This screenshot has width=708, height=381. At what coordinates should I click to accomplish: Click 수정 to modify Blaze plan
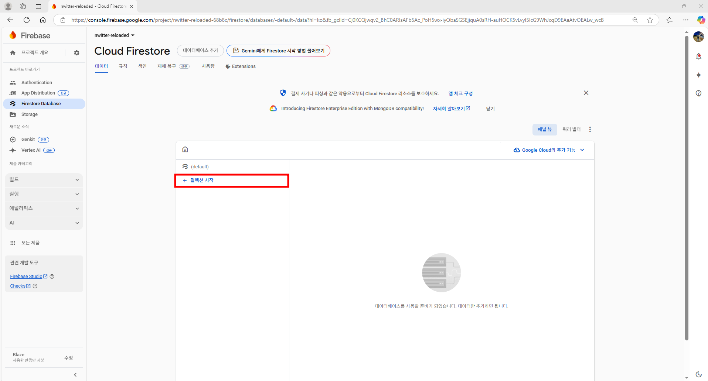(69, 358)
